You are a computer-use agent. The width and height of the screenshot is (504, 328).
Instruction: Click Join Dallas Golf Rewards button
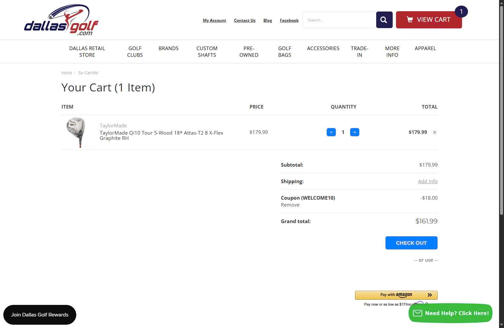(x=40, y=315)
